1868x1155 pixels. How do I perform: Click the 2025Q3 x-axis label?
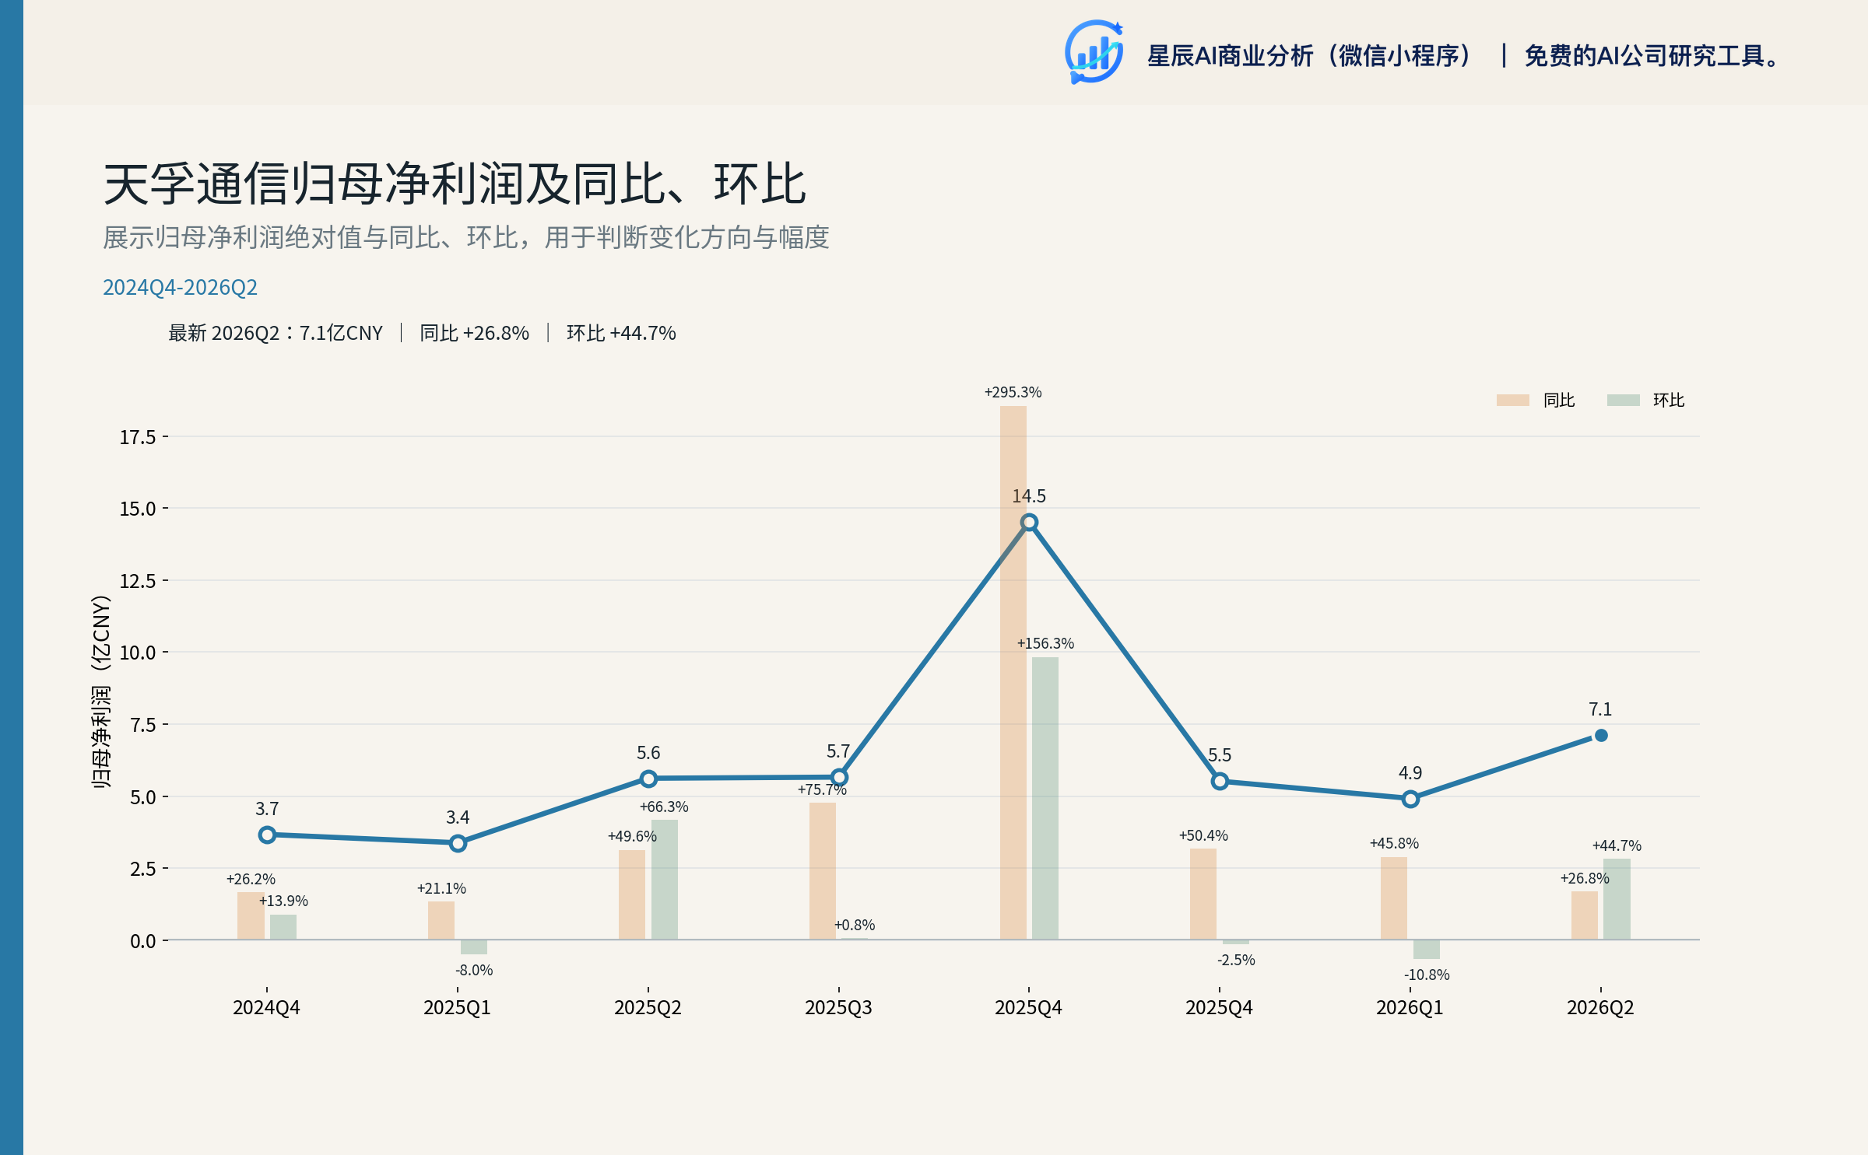(838, 1007)
